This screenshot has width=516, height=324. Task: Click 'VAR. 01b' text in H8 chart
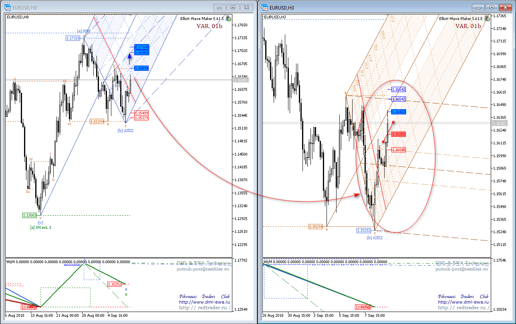point(209,26)
